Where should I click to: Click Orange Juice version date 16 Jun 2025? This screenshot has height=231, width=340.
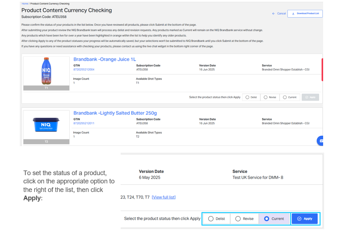click(207, 69)
